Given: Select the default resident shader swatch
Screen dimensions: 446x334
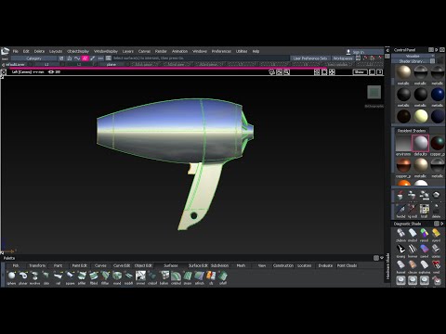Looking at the screenshot, I should point(420,143).
